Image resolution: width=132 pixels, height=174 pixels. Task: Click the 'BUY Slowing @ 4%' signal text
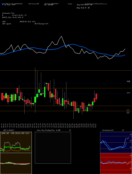[41, 24]
